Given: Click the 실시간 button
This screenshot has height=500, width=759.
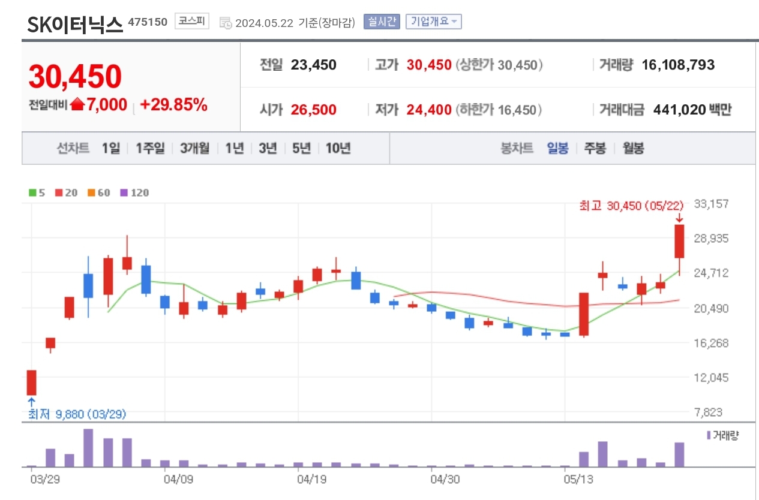Looking at the screenshot, I should click(x=382, y=22).
